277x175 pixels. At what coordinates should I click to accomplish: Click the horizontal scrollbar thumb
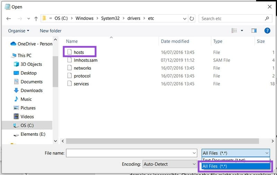[x=162, y=141]
